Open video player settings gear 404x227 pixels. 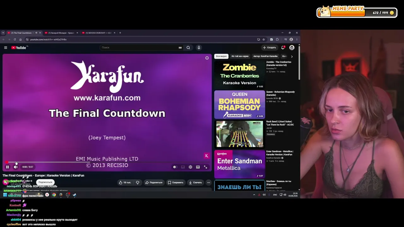(x=190, y=167)
